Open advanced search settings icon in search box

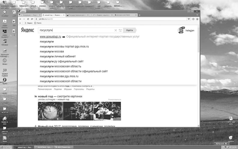120,30
